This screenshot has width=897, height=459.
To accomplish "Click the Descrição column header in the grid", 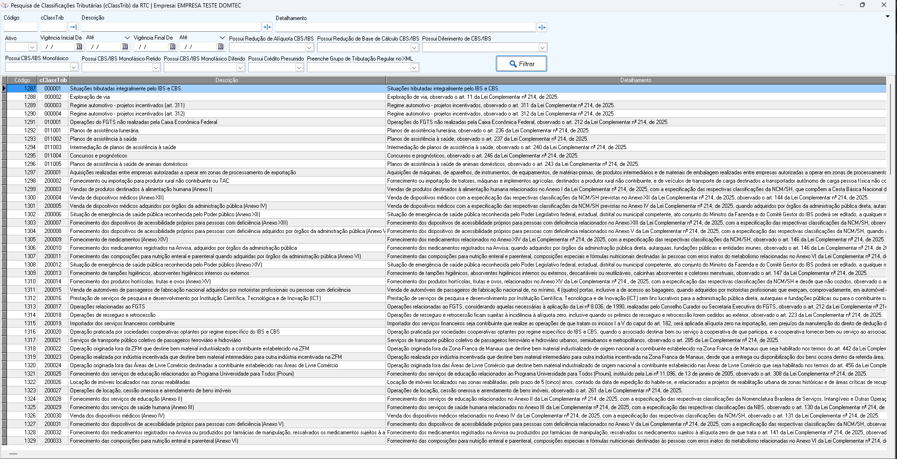I will (227, 80).
